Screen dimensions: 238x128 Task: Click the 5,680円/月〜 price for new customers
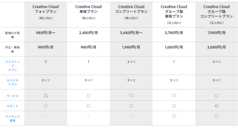click(x=131, y=33)
